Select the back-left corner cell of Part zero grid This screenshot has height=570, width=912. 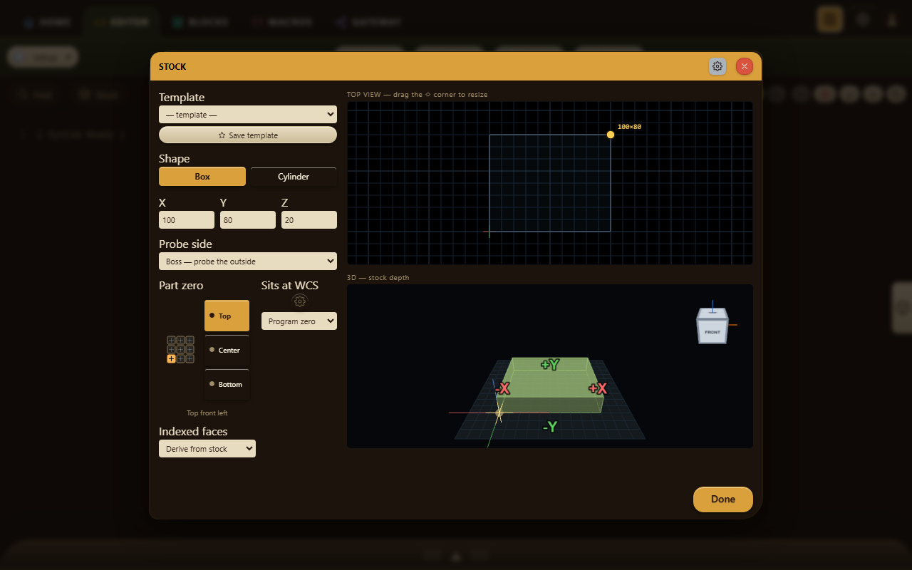(x=171, y=340)
